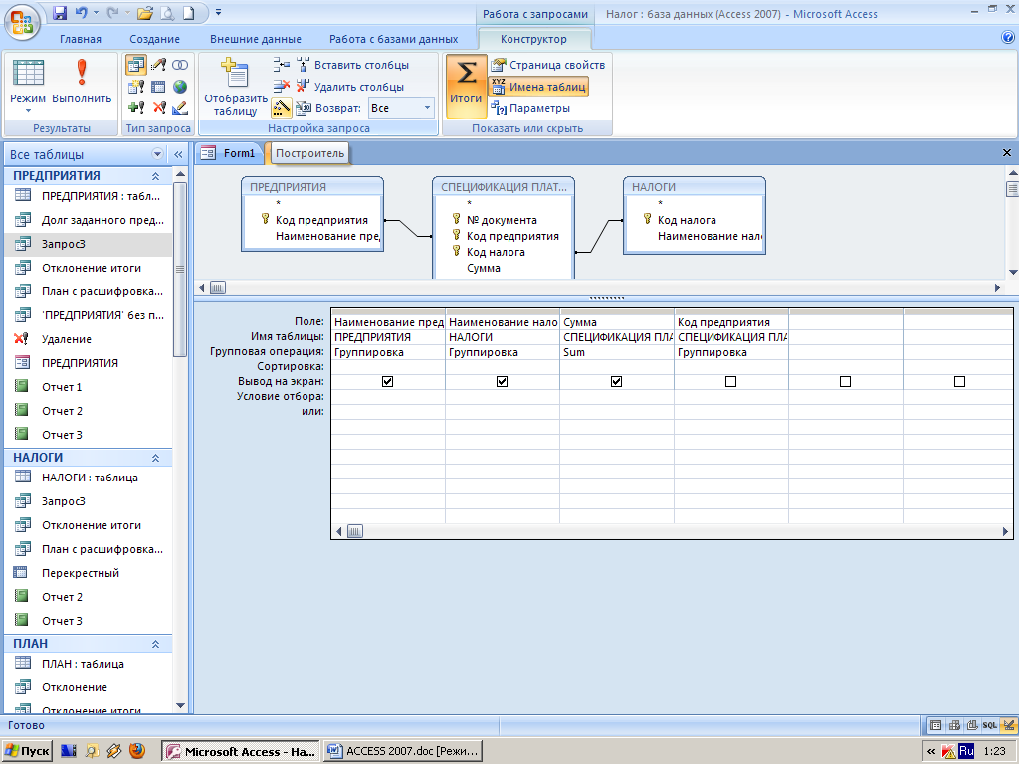Open the undo history dropdown arrow

97,12
